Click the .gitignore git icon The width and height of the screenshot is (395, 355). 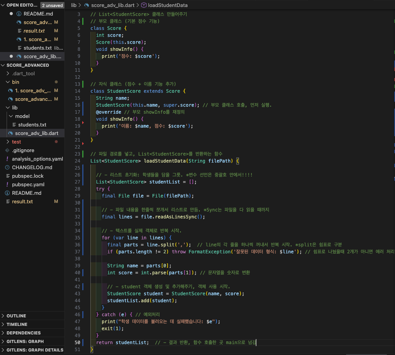[x=7, y=150]
